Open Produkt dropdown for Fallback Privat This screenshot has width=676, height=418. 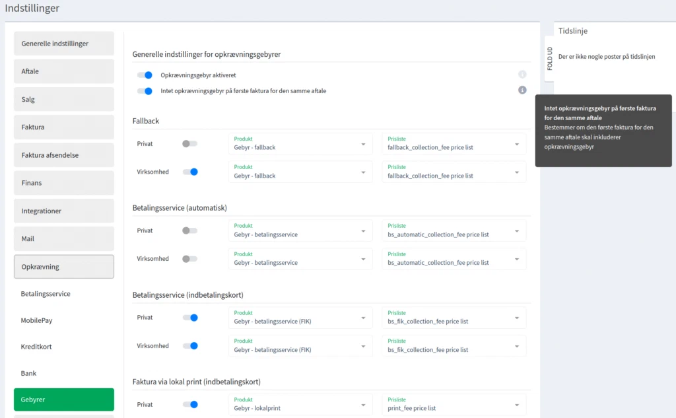[x=300, y=143]
